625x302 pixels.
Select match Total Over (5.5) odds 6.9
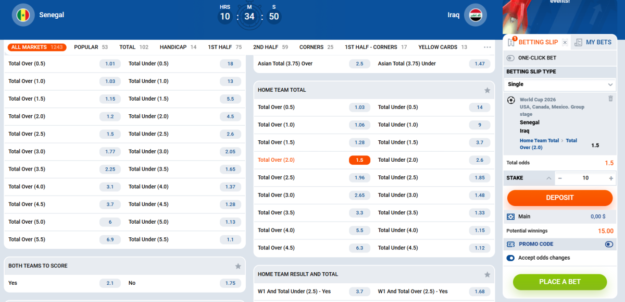tap(110, 239)
